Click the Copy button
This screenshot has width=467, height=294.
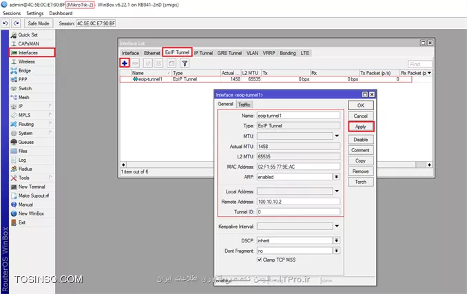pos(361,160)
